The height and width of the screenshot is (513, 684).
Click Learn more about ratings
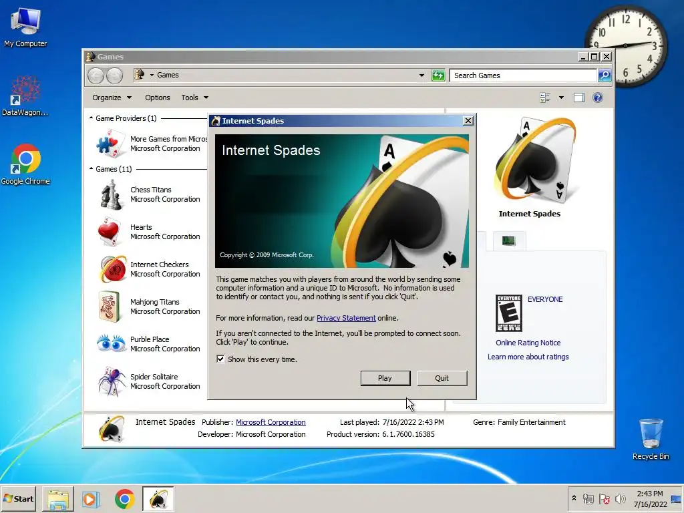[528, 357]
